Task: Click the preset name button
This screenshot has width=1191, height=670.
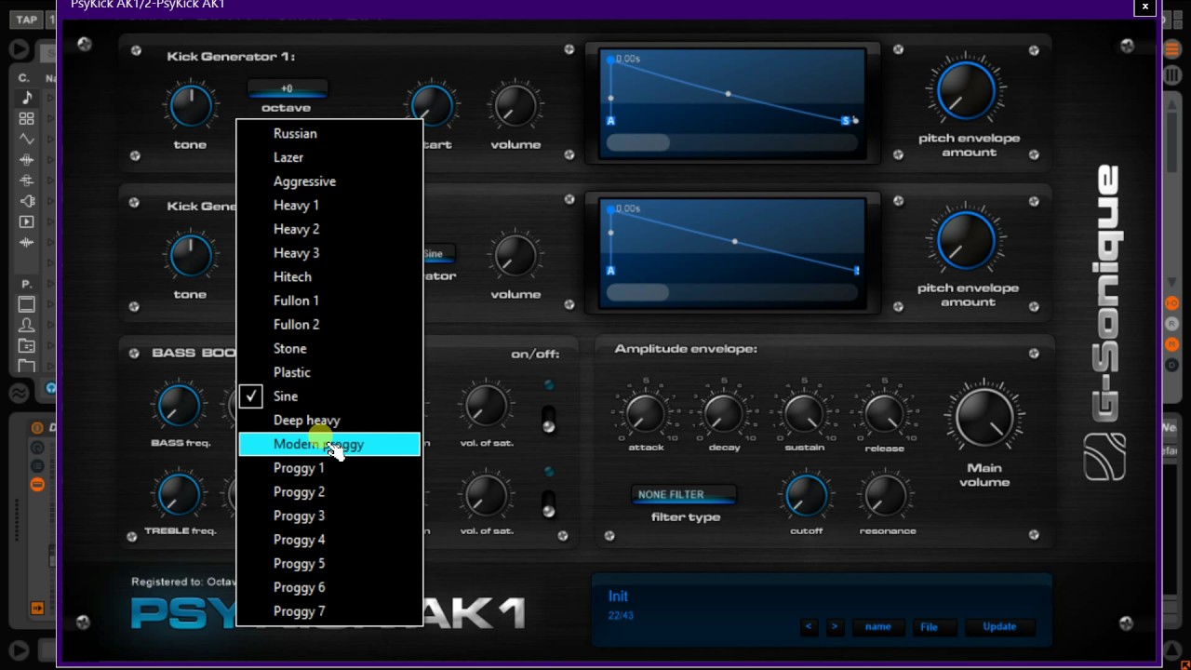Action: coord(877,626)
